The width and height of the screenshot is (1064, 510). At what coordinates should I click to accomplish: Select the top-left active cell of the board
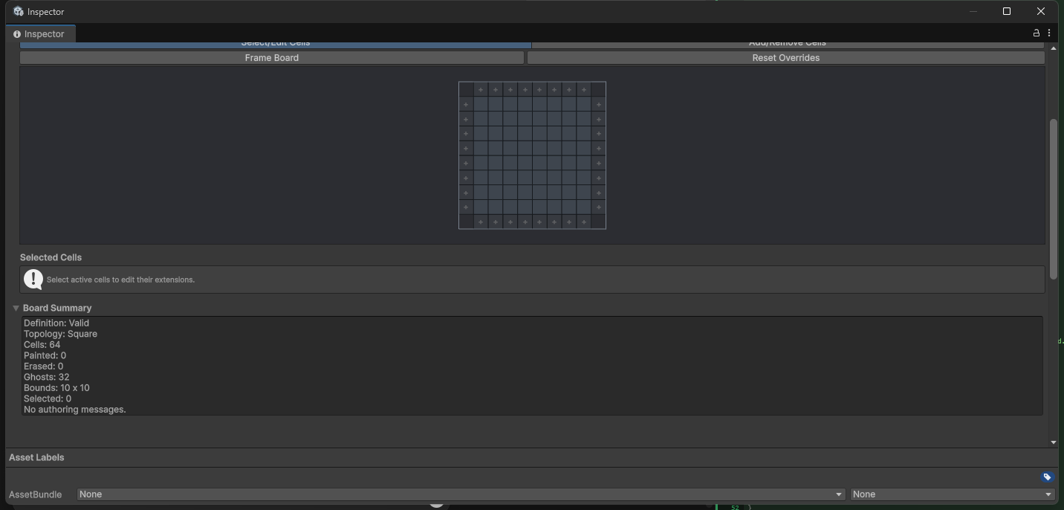pyautogui.click(x=481, y=105)
